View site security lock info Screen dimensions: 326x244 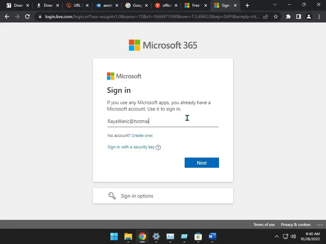(x=40, y=17)
